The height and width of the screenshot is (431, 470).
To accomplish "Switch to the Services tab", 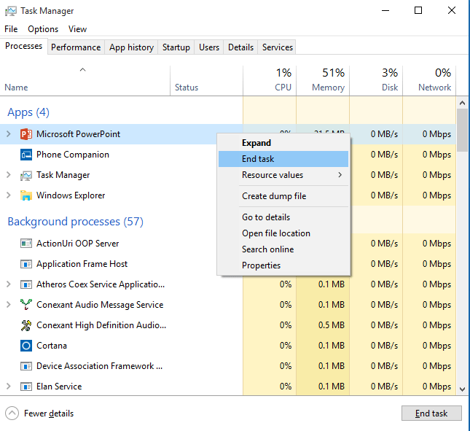I will coord(278,47).
